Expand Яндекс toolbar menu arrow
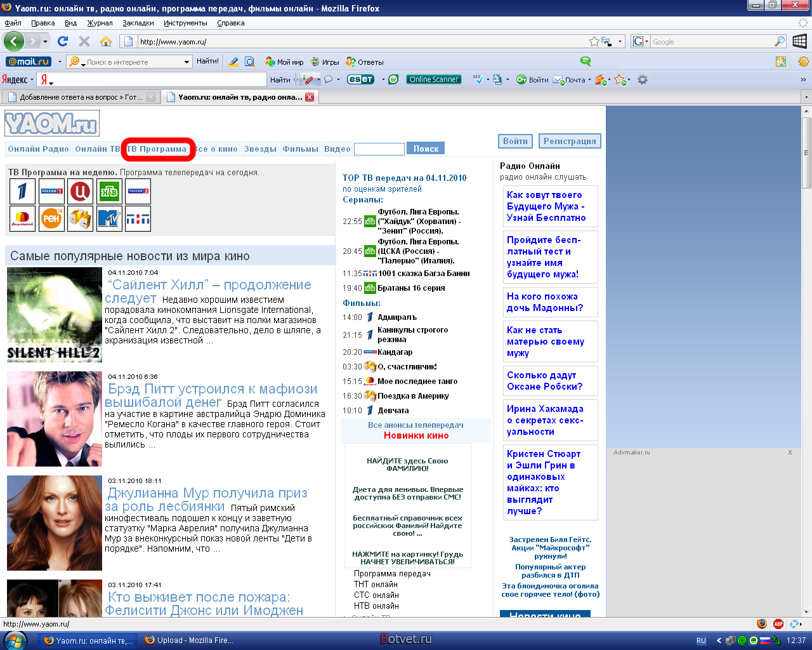 click(x=32, y=80)
